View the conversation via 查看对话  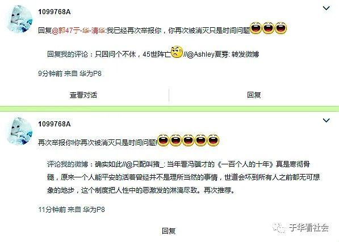coord(83,95)
